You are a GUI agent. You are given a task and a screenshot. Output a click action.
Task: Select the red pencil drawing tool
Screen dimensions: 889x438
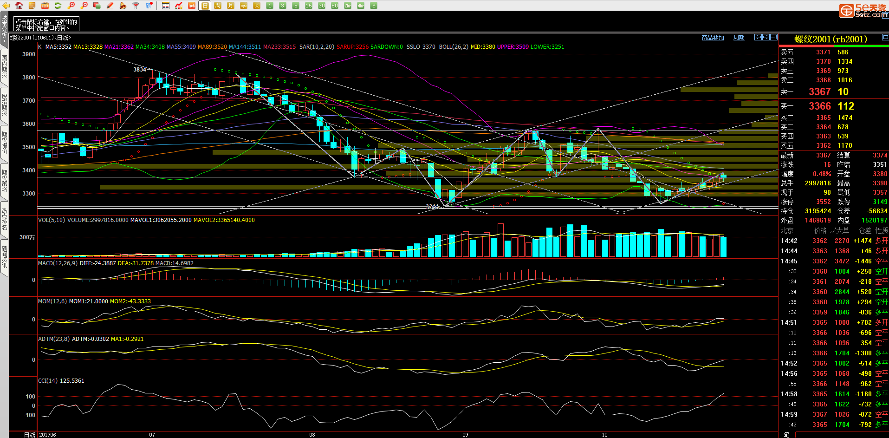coord(110,6)
